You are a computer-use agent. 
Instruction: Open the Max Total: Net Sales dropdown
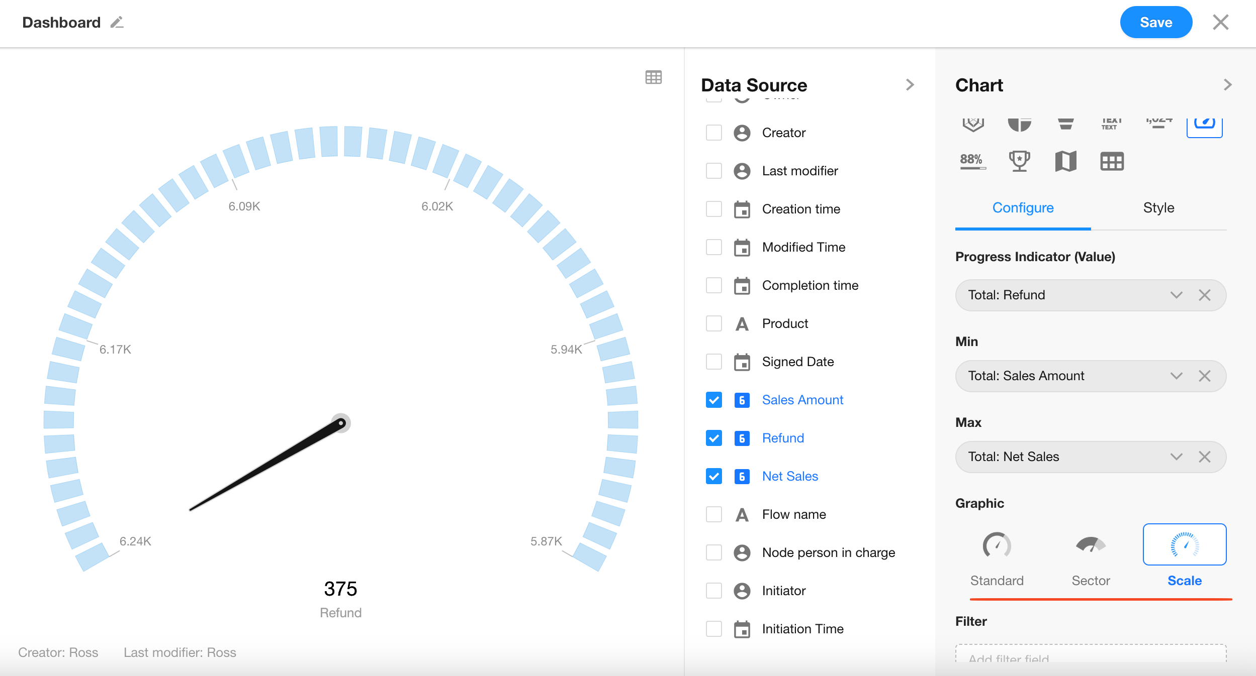tap(1176, 457)
